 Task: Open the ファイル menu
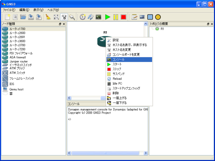(9, 10)
